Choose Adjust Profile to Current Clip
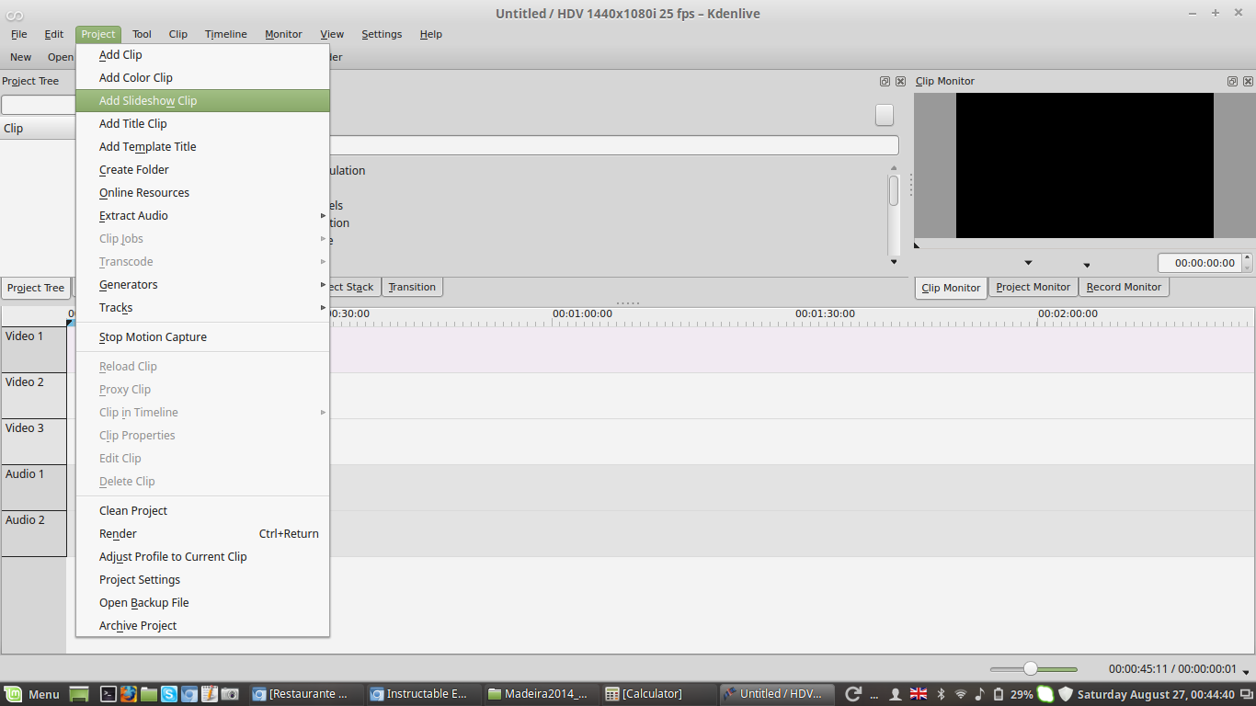Viewport: 1256px width, 706px height. pos(202,557)
